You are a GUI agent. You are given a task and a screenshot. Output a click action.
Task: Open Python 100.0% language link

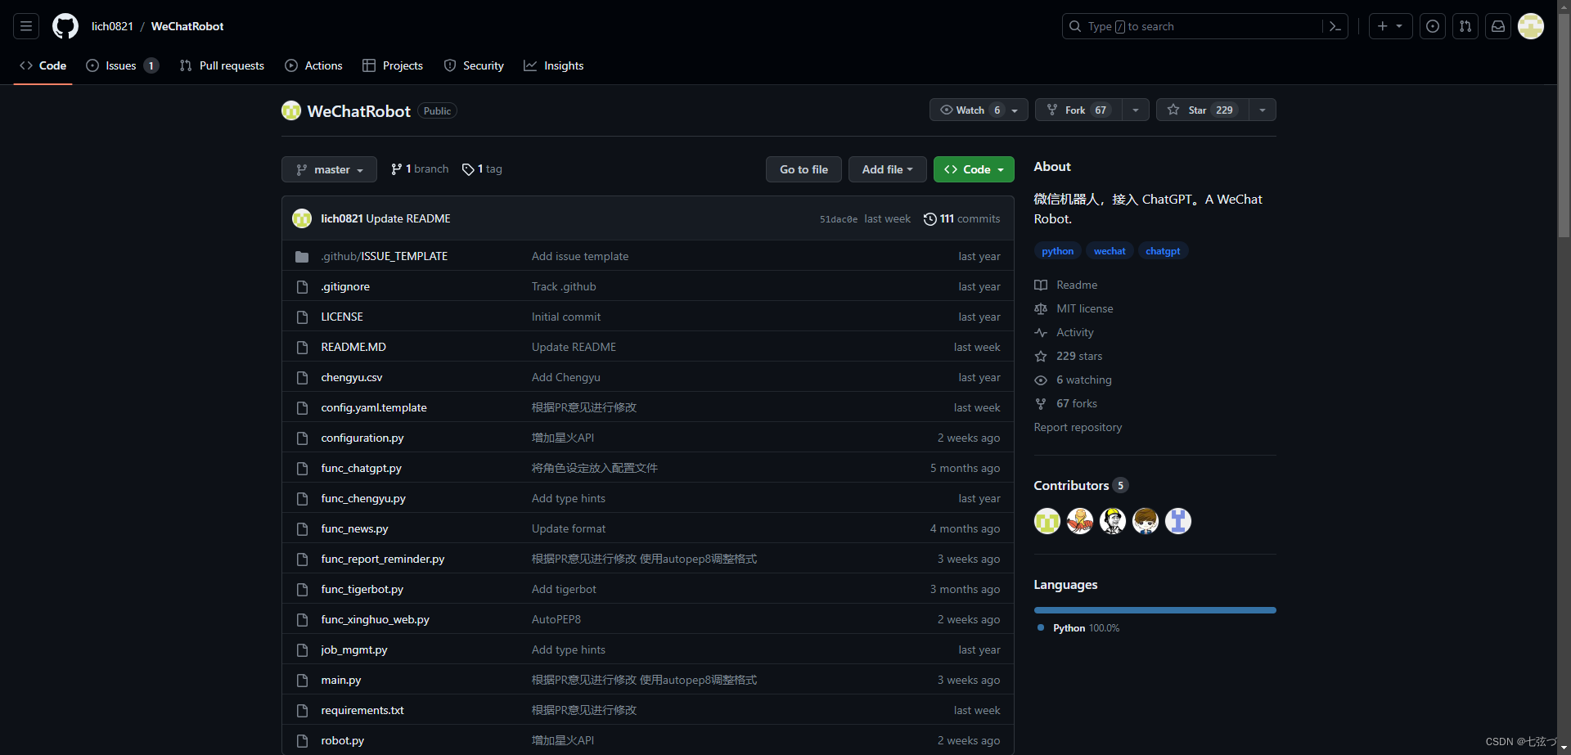coord(1078,628)
